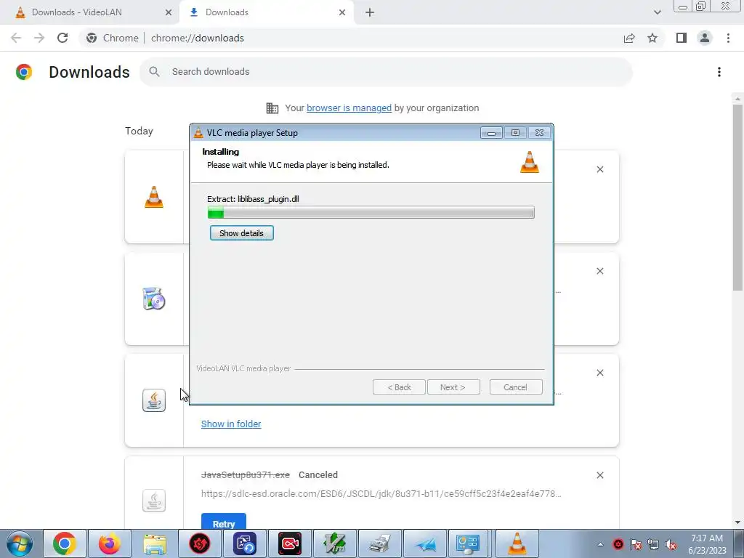Click the Chrome logo beside Downloads heading
Image resolution: width=744 pixels, height=558 pixels.
pyautogui.click(x=24, y=72)
